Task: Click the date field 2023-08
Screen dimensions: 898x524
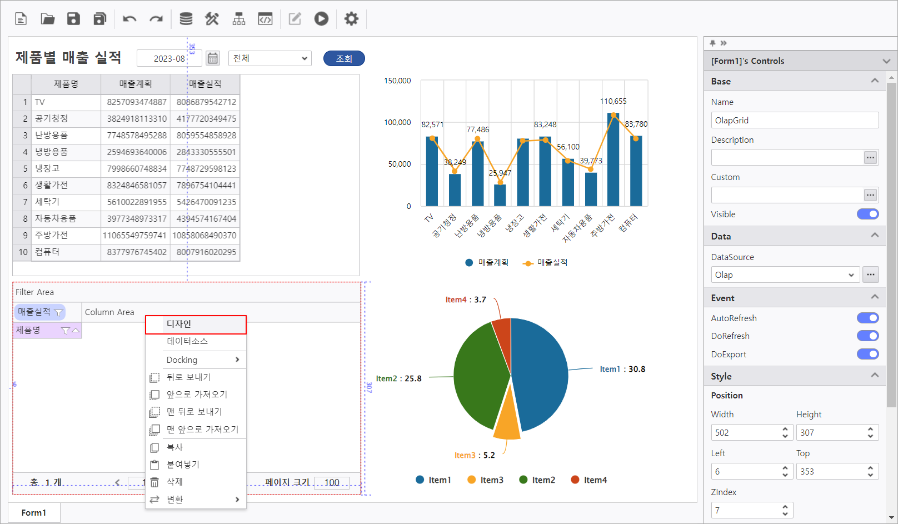Action: [168, 58]
